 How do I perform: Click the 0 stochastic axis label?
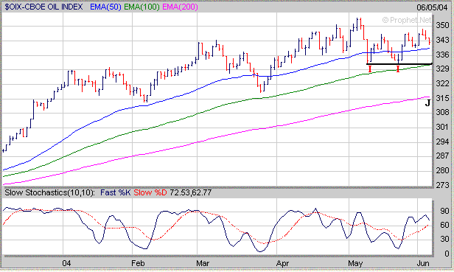pos(447,254)
